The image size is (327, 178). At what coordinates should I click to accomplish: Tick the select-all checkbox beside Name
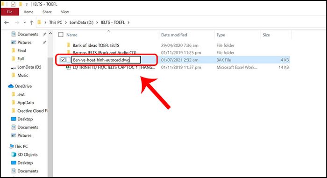click(61, 35)
